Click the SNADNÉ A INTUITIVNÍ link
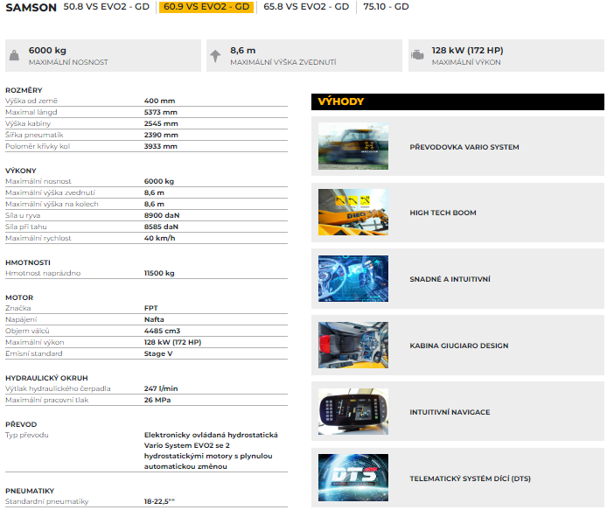The image size is (614, 524). point(450,279)
